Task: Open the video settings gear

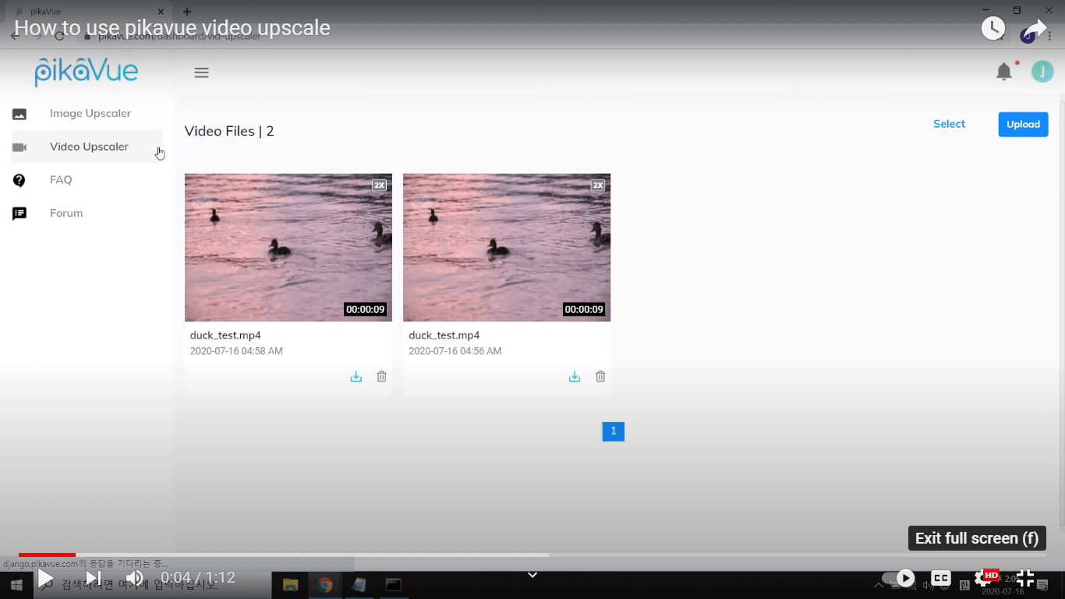Action: (x=983, y=578)
